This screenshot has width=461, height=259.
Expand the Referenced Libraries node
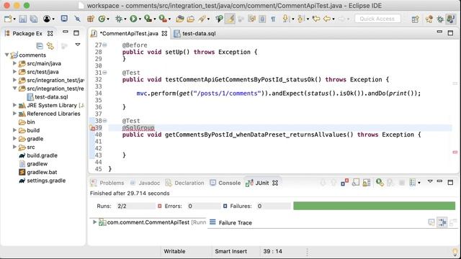pos(14,114)
